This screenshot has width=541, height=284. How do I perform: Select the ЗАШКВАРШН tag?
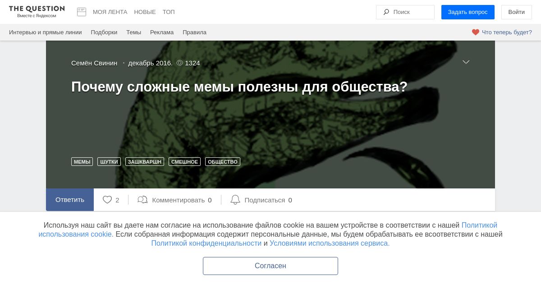pyautogui.click(x=145, y=162)
